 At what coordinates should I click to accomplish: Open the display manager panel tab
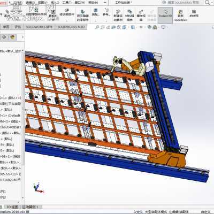[x=13, y=37]
